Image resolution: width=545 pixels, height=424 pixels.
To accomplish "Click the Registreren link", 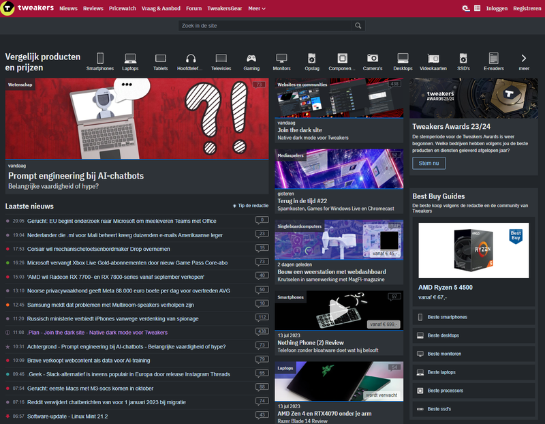I will pyautogui.click(x=527, y=8).
